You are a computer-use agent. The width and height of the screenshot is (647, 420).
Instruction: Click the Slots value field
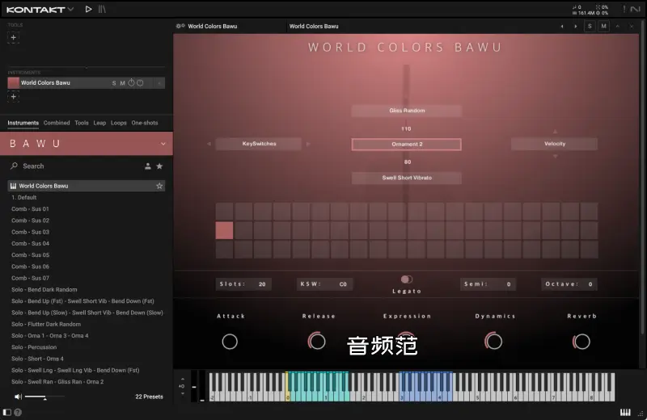[243, 284]
